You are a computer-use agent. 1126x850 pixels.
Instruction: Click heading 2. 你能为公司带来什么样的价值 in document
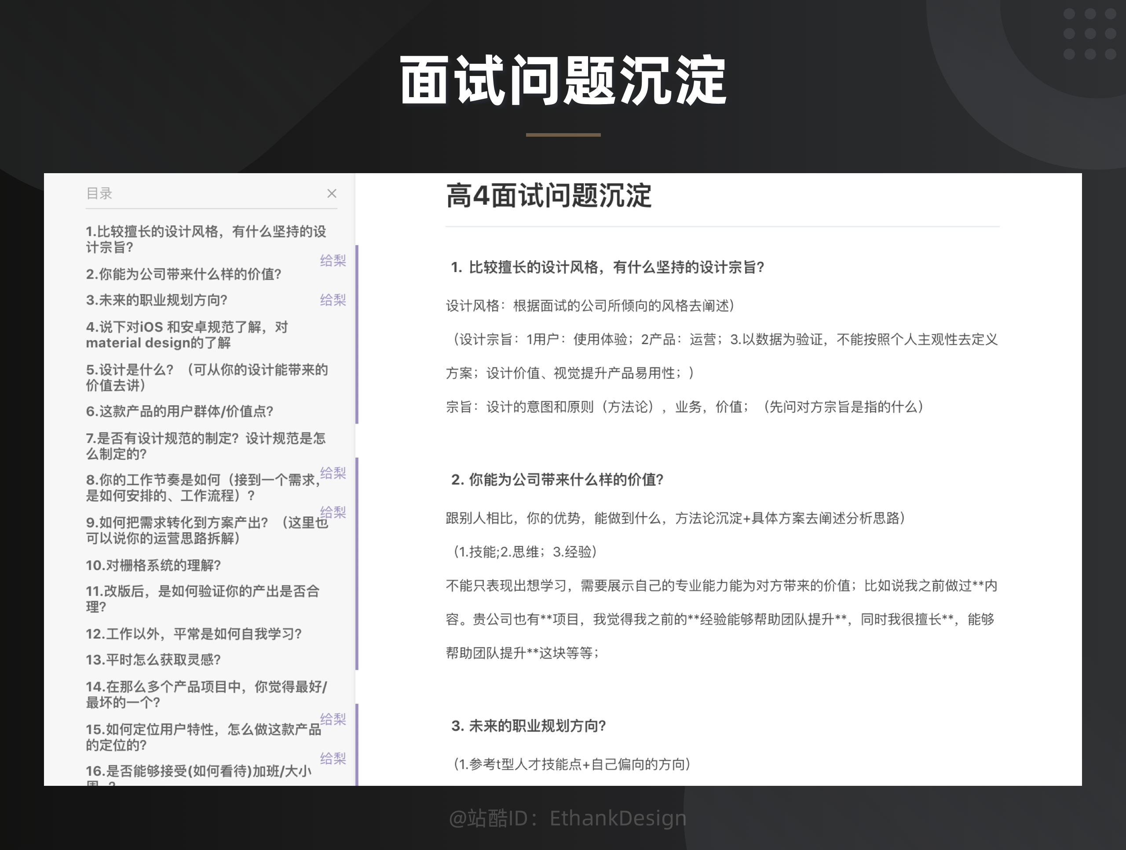click(557, 479)
